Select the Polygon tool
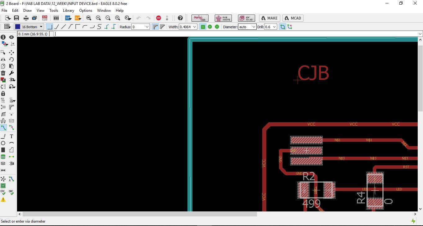 (11, 150)
